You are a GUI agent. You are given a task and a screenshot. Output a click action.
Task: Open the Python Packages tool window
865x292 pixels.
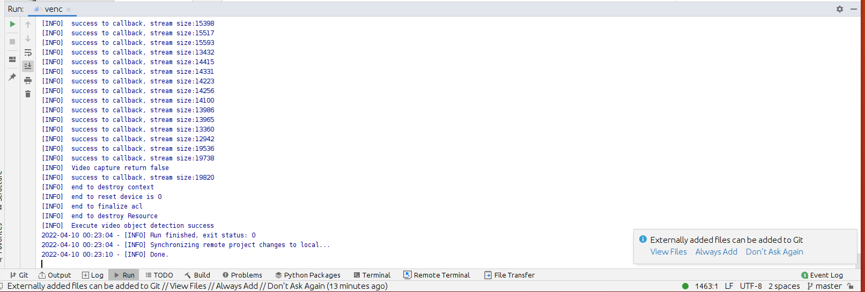pos(308,275)
